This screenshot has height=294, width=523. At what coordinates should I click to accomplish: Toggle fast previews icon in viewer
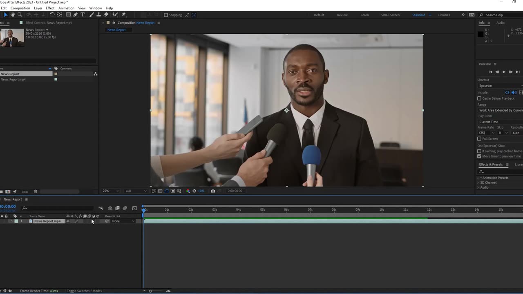click(x=154, y=191)
